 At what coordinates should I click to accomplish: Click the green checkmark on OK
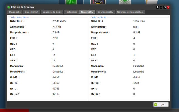(x=156, y=104)
